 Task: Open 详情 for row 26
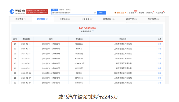159,68
